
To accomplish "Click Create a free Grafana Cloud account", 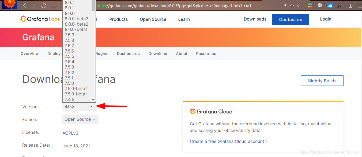I will [229, 142].
